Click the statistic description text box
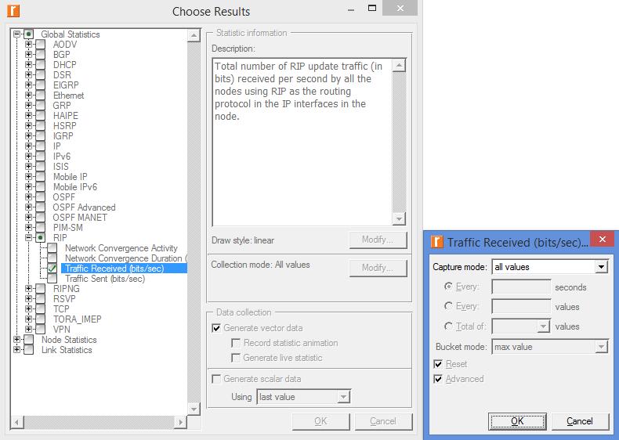Image resolution: width=619 pixels, height=440 pixels. pos(302,142)
